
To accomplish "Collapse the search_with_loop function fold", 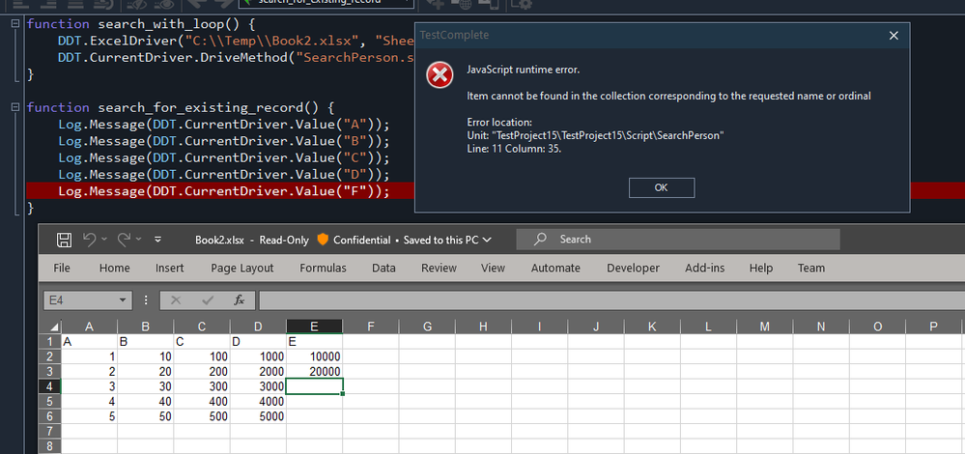I will pyautogui.click(x=16, y=22).
